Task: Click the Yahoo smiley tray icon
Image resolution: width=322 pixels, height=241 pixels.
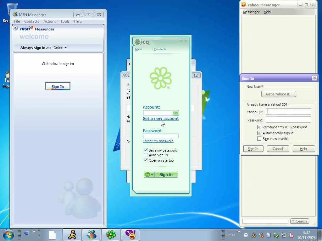Action: 246,235
